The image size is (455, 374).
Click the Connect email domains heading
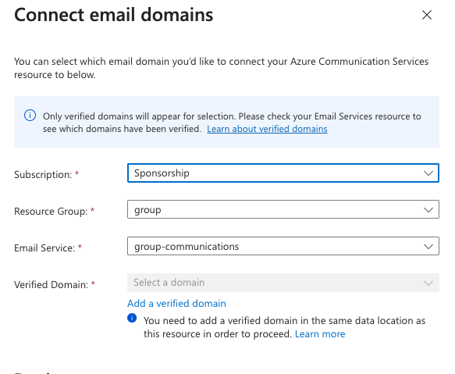tap(113, 15)
